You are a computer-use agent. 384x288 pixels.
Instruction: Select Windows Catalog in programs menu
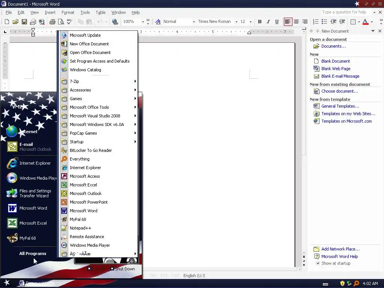pyautogui.click(x=99, y=70)
